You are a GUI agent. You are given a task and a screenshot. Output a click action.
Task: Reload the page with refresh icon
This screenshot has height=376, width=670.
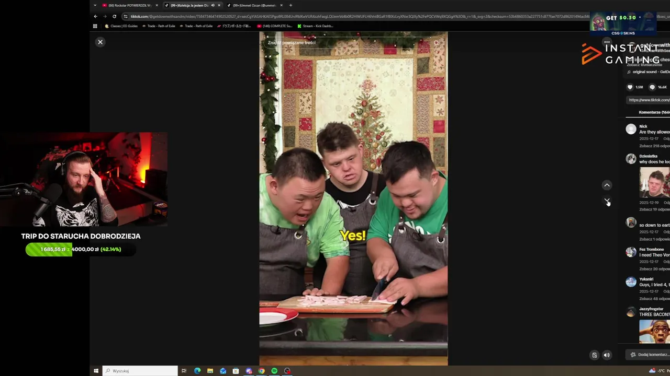[114, 16]
